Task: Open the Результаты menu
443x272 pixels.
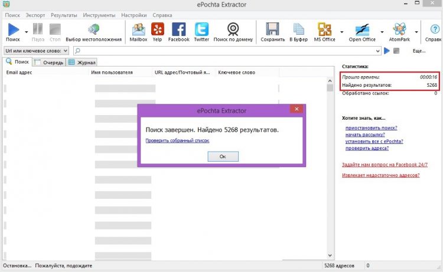Action: (64, 15)
